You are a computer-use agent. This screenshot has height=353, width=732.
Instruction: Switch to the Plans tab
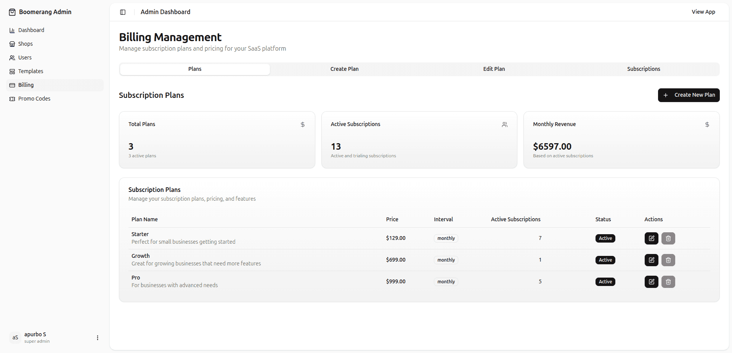point(195,69)
